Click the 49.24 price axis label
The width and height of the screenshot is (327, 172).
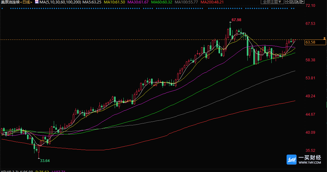coord(310,96)
